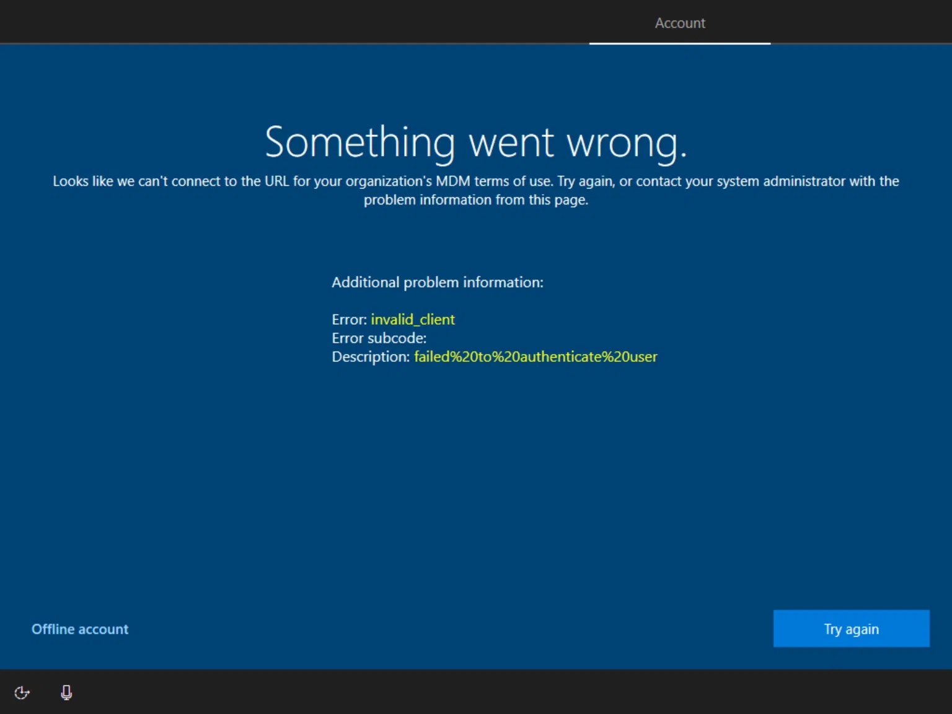Click the MDM terms of use message text
Image resolution: width=952 pixels, height=714 pixels.
(x=476, y=190)
